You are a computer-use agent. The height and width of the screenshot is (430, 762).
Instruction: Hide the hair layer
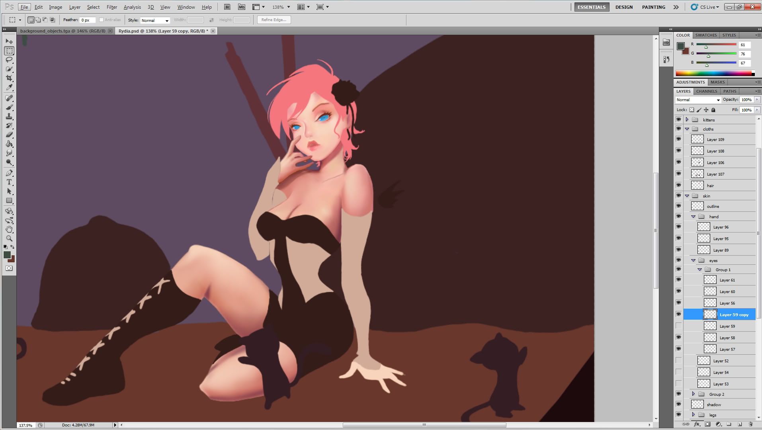click(679, 185)
